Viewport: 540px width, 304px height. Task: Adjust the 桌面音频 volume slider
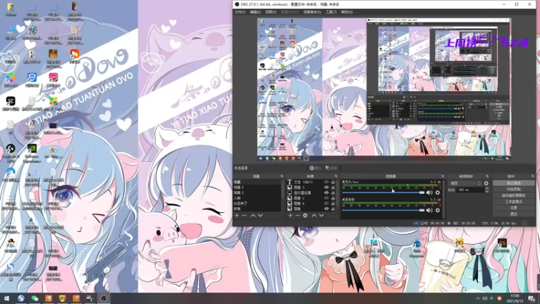pyautogui.click(x=383, y=210)
